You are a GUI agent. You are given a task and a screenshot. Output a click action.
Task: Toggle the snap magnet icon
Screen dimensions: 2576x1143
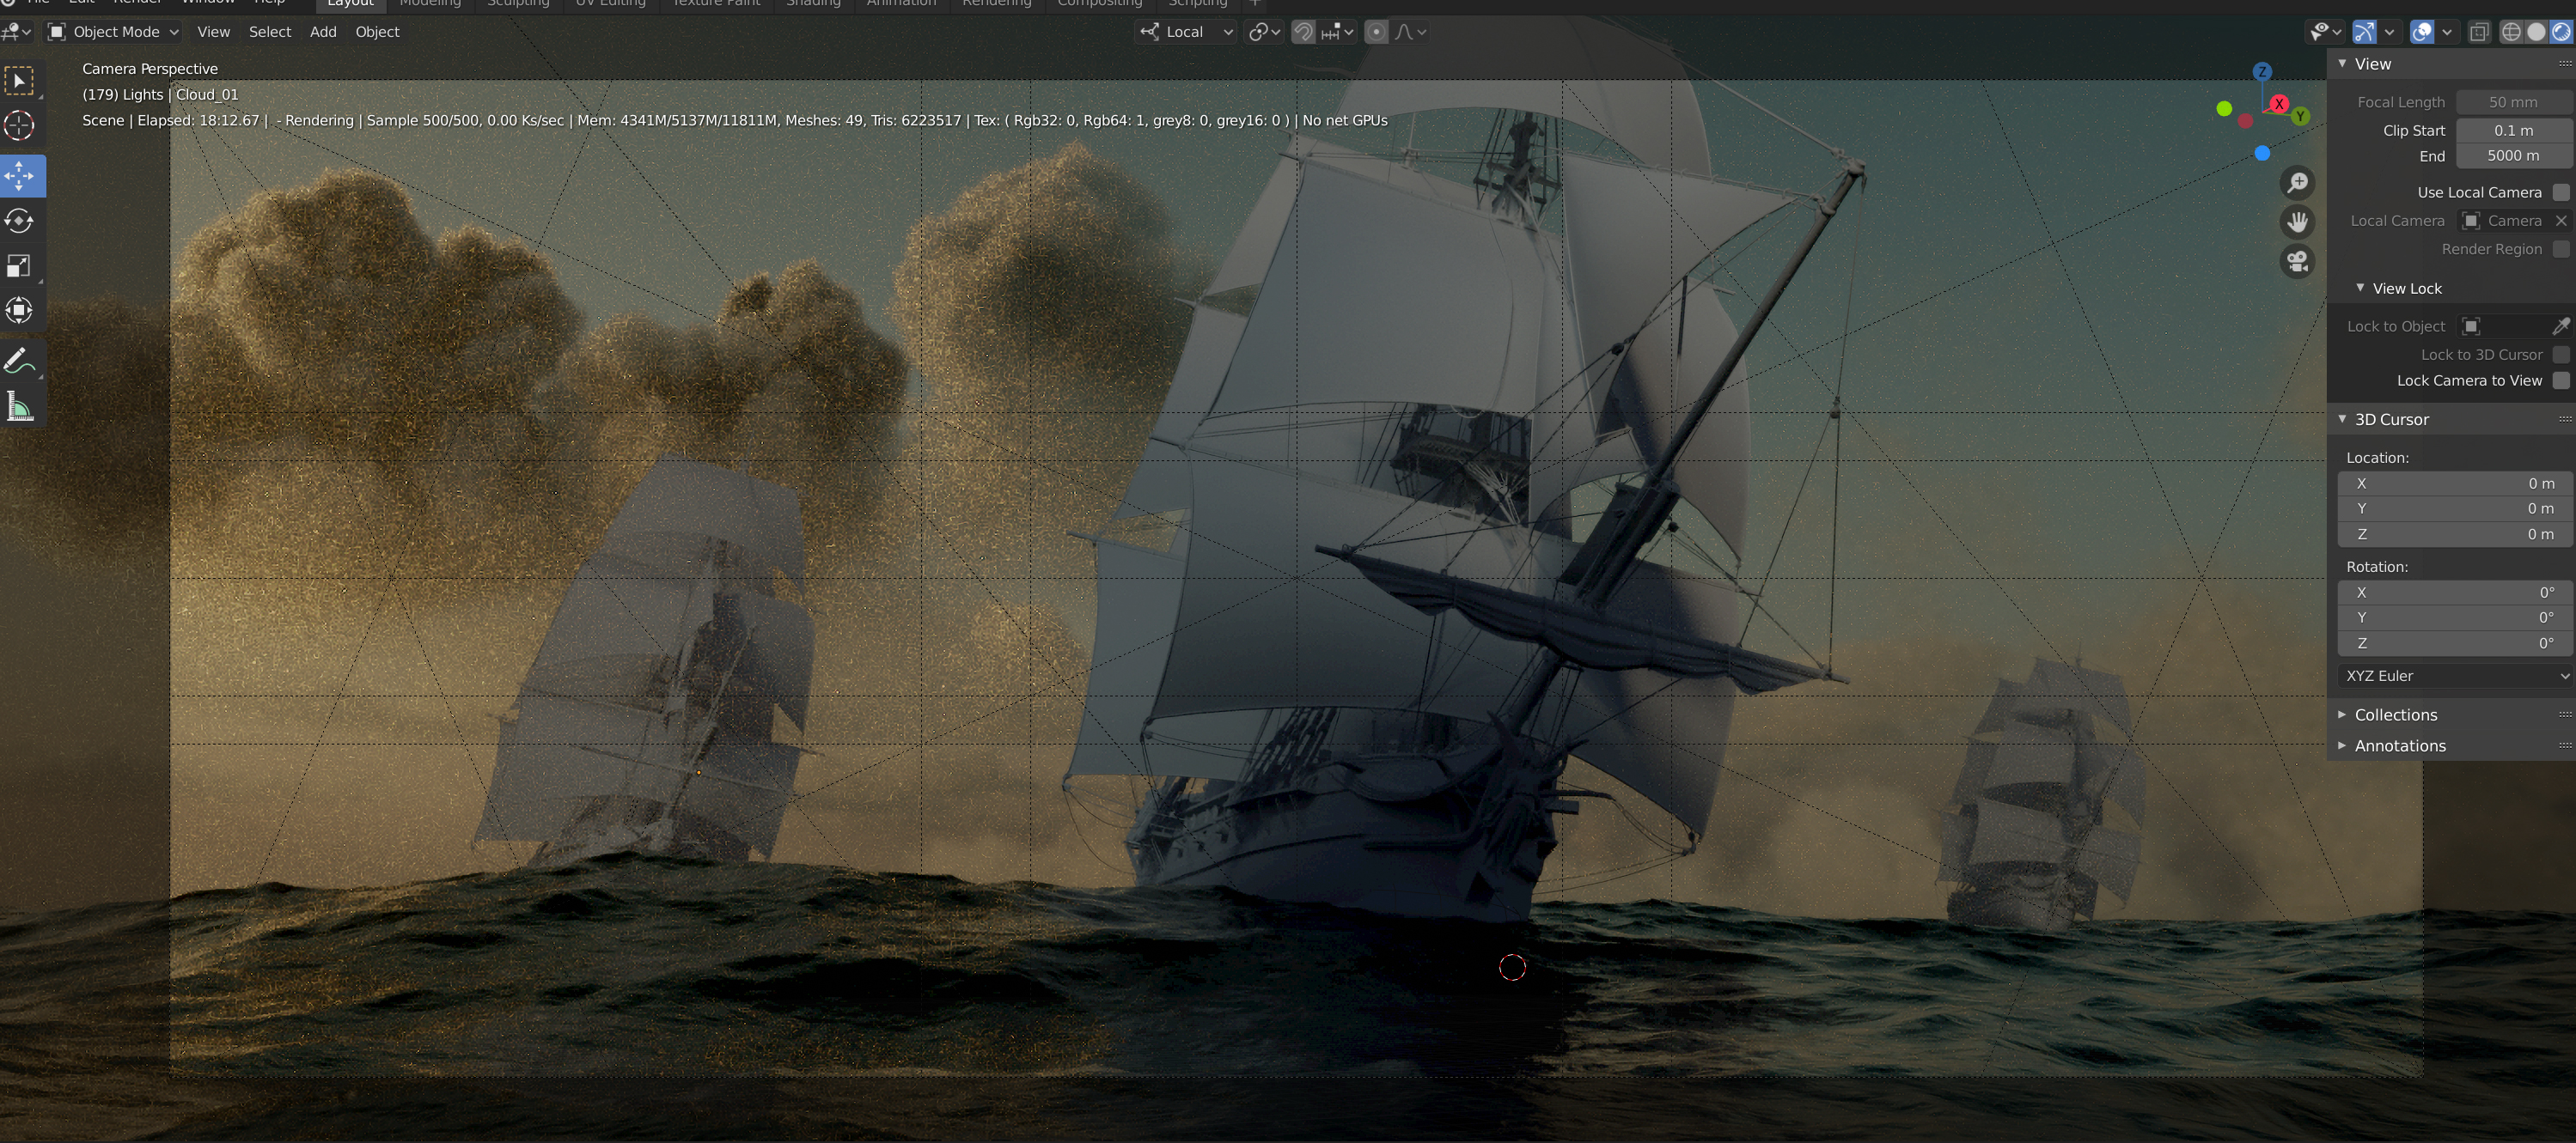click(x=1303, y=32)
